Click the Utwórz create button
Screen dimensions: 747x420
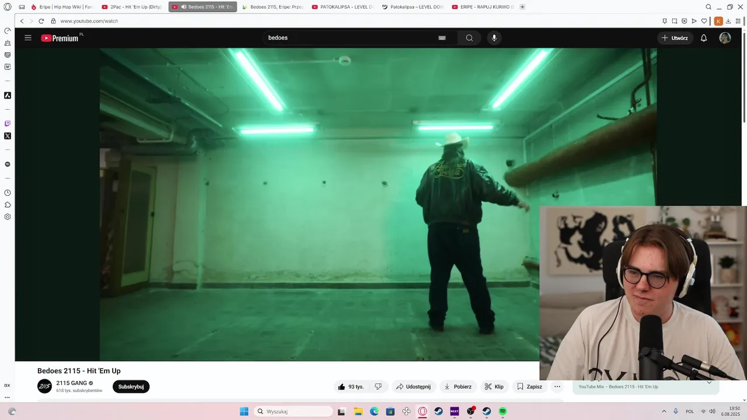click(x=675, y=38)
